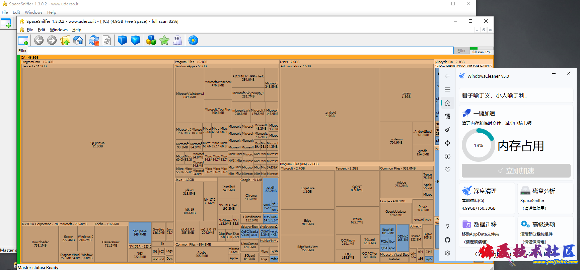This screenshot has height=270, width=580.
Task: Click the blue arrows with red square icon
Action: [x=94, y=41]
